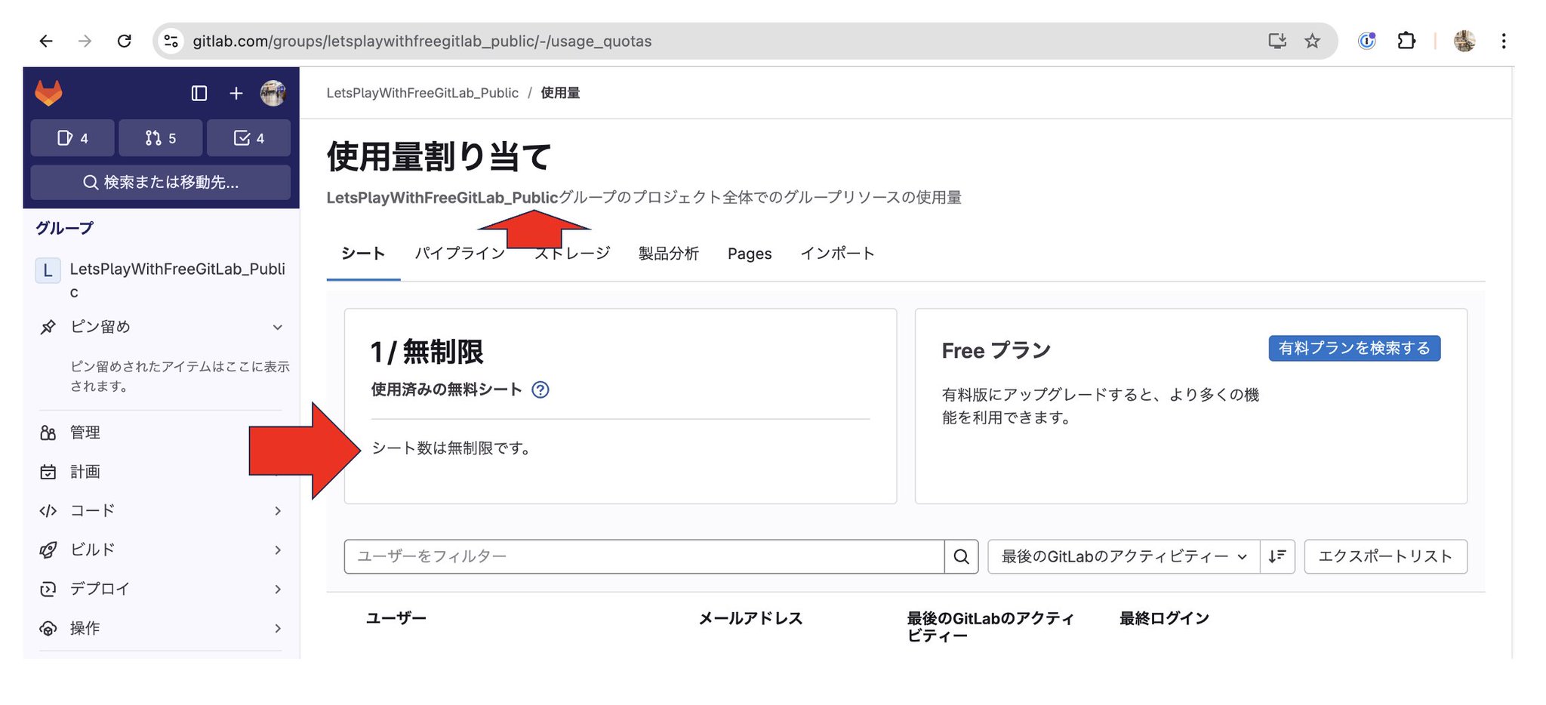Click the デプロイ deploy icon

point(48,590)
